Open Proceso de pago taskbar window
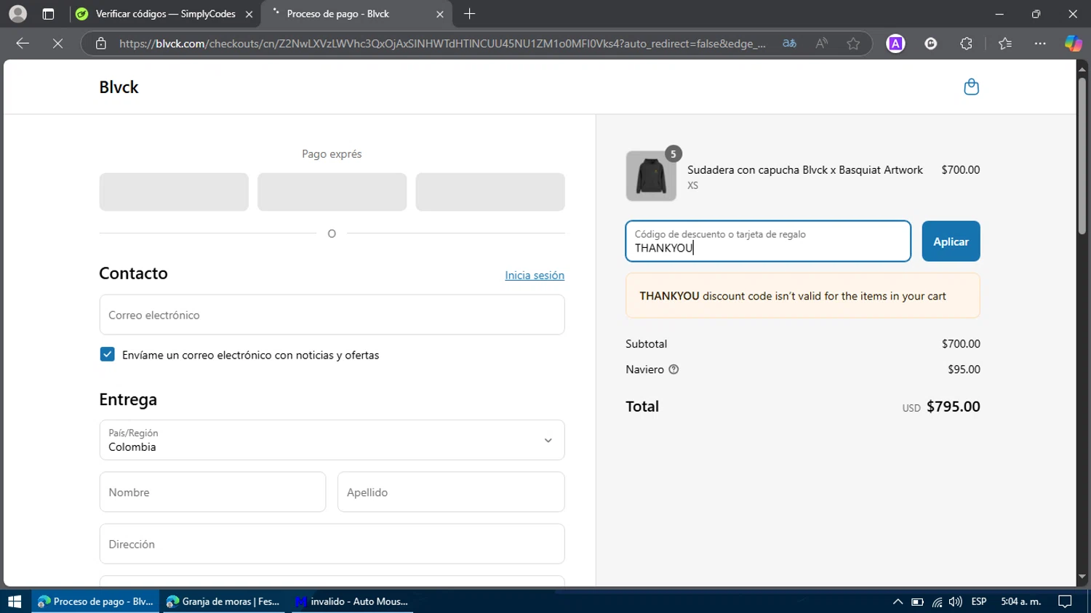 (96, 601)
